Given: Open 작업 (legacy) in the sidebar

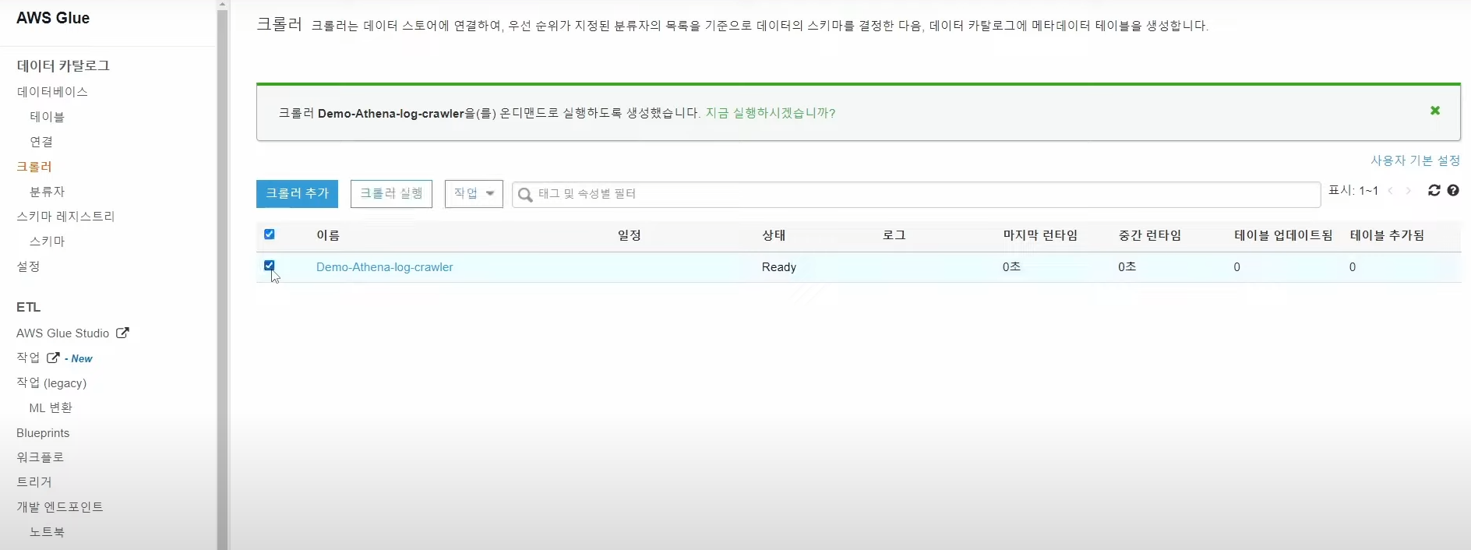Looking at the screenshot, I should [x=51, y=383].
